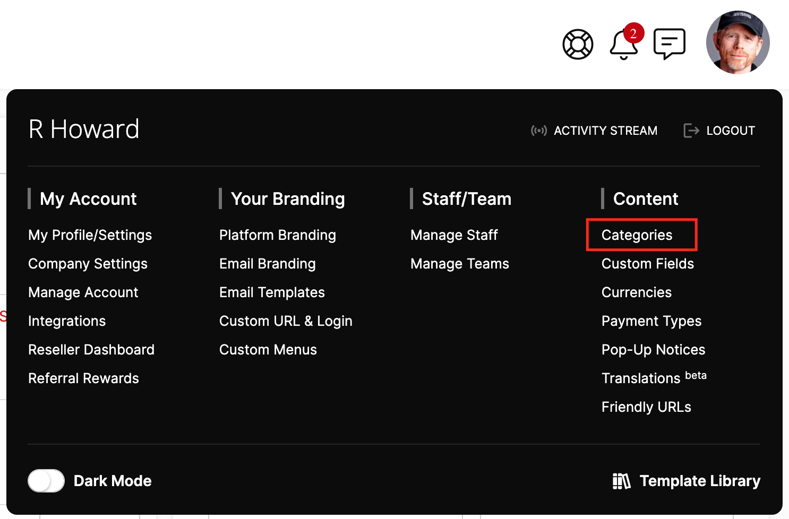Viewport: 789px width, 519px height.
Task: Click the Staff/Team heading
Action: (467, 198)
